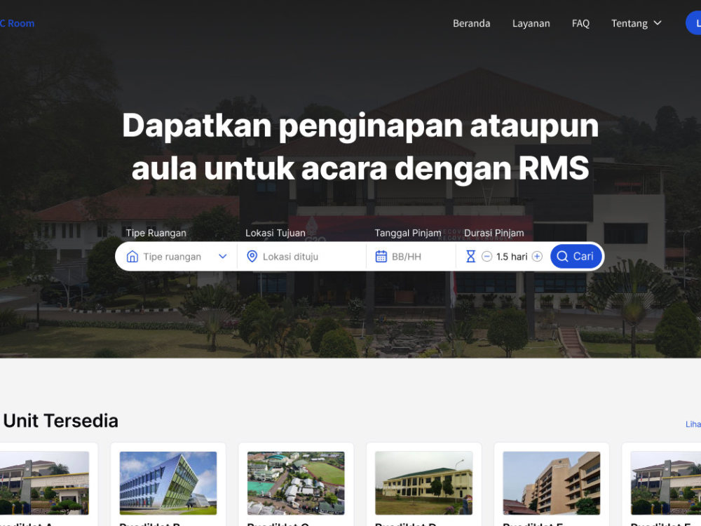Decrease duration with the minus button
This screenshot has height=526, width=701.
[487, 256]
